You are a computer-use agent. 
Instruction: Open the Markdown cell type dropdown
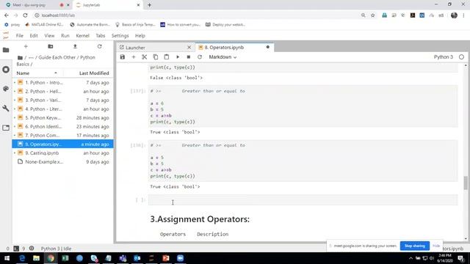(x=223, y=57)
